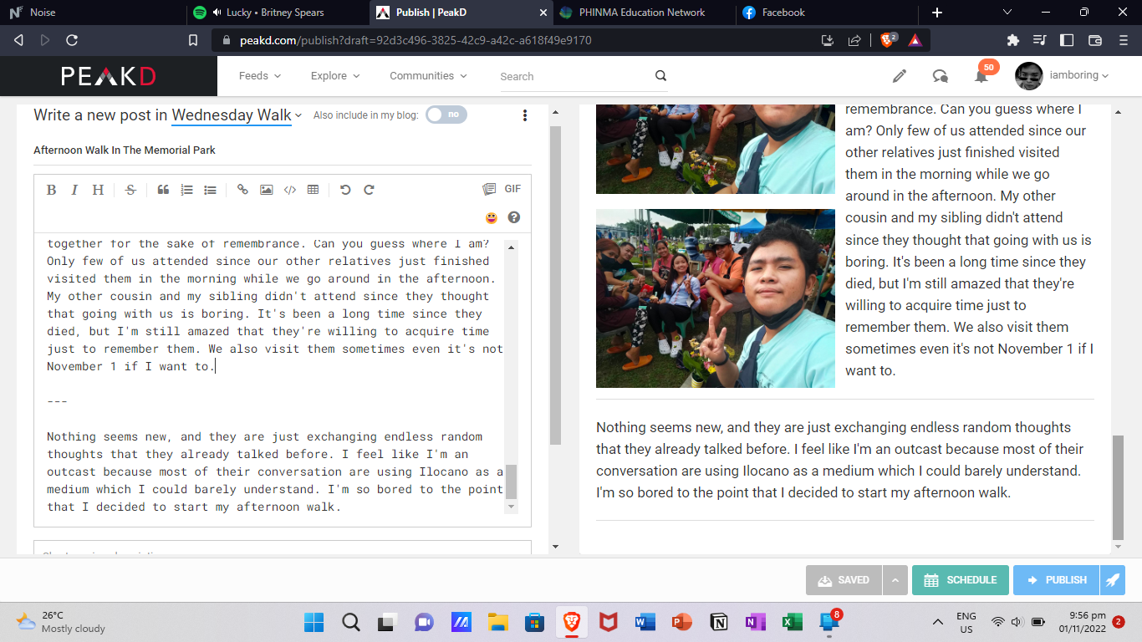
Task: Open the Explore dropdown menu
Action: (x=335, y=76)
